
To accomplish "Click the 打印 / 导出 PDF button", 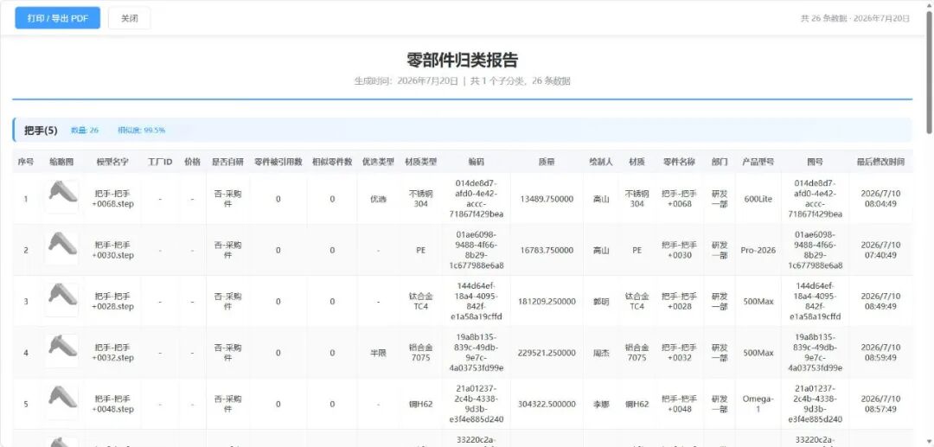I will pos(58,18).
